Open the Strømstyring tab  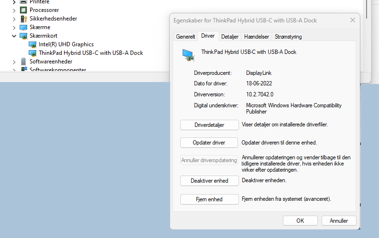(288, 37)
